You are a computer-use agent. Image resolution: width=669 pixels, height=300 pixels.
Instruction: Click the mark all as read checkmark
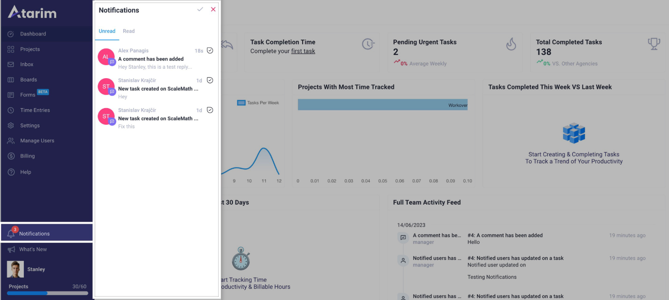(x=200, y=9)
